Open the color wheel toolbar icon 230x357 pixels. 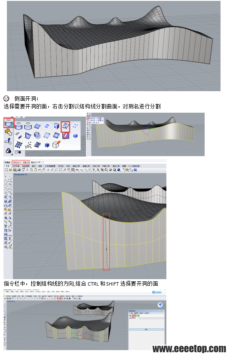tap(106, 170)
